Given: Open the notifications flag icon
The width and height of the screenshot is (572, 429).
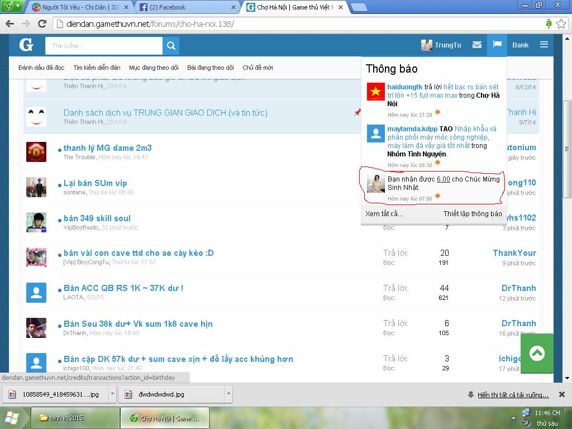Looking at the screenshot, I should (497, 45).
